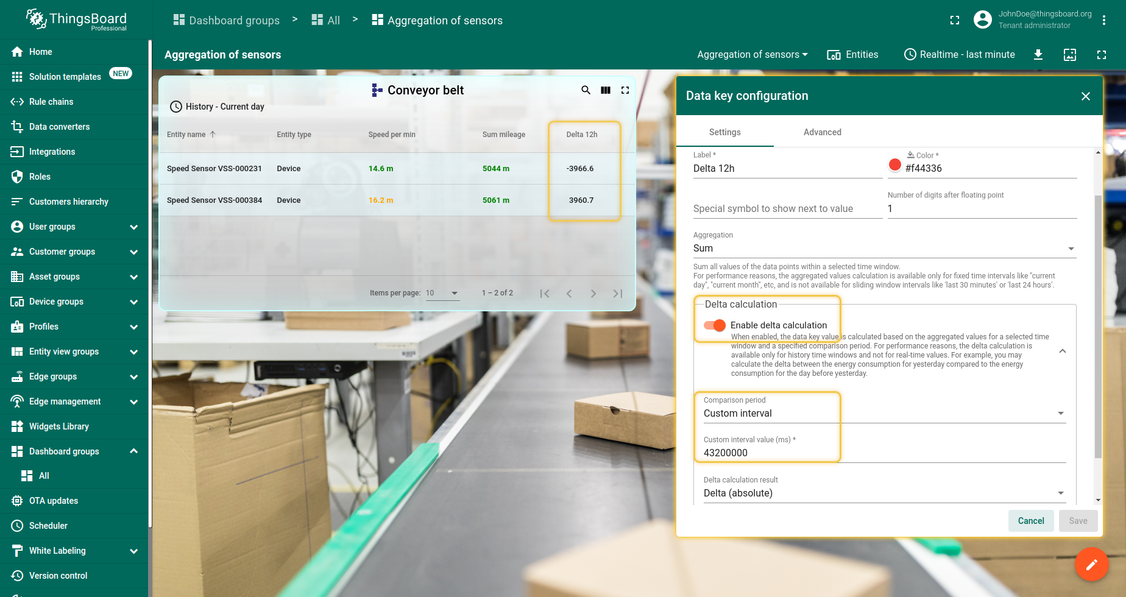Open the Entities button
1126x597 pixels.
(852, 55)
